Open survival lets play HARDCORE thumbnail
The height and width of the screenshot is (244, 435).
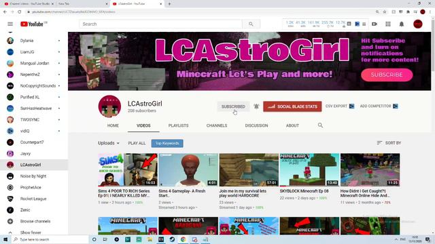249,170
